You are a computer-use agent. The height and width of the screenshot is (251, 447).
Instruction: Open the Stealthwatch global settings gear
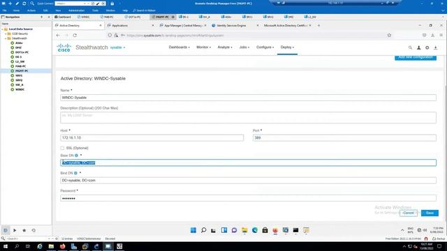tap(427, 47)
